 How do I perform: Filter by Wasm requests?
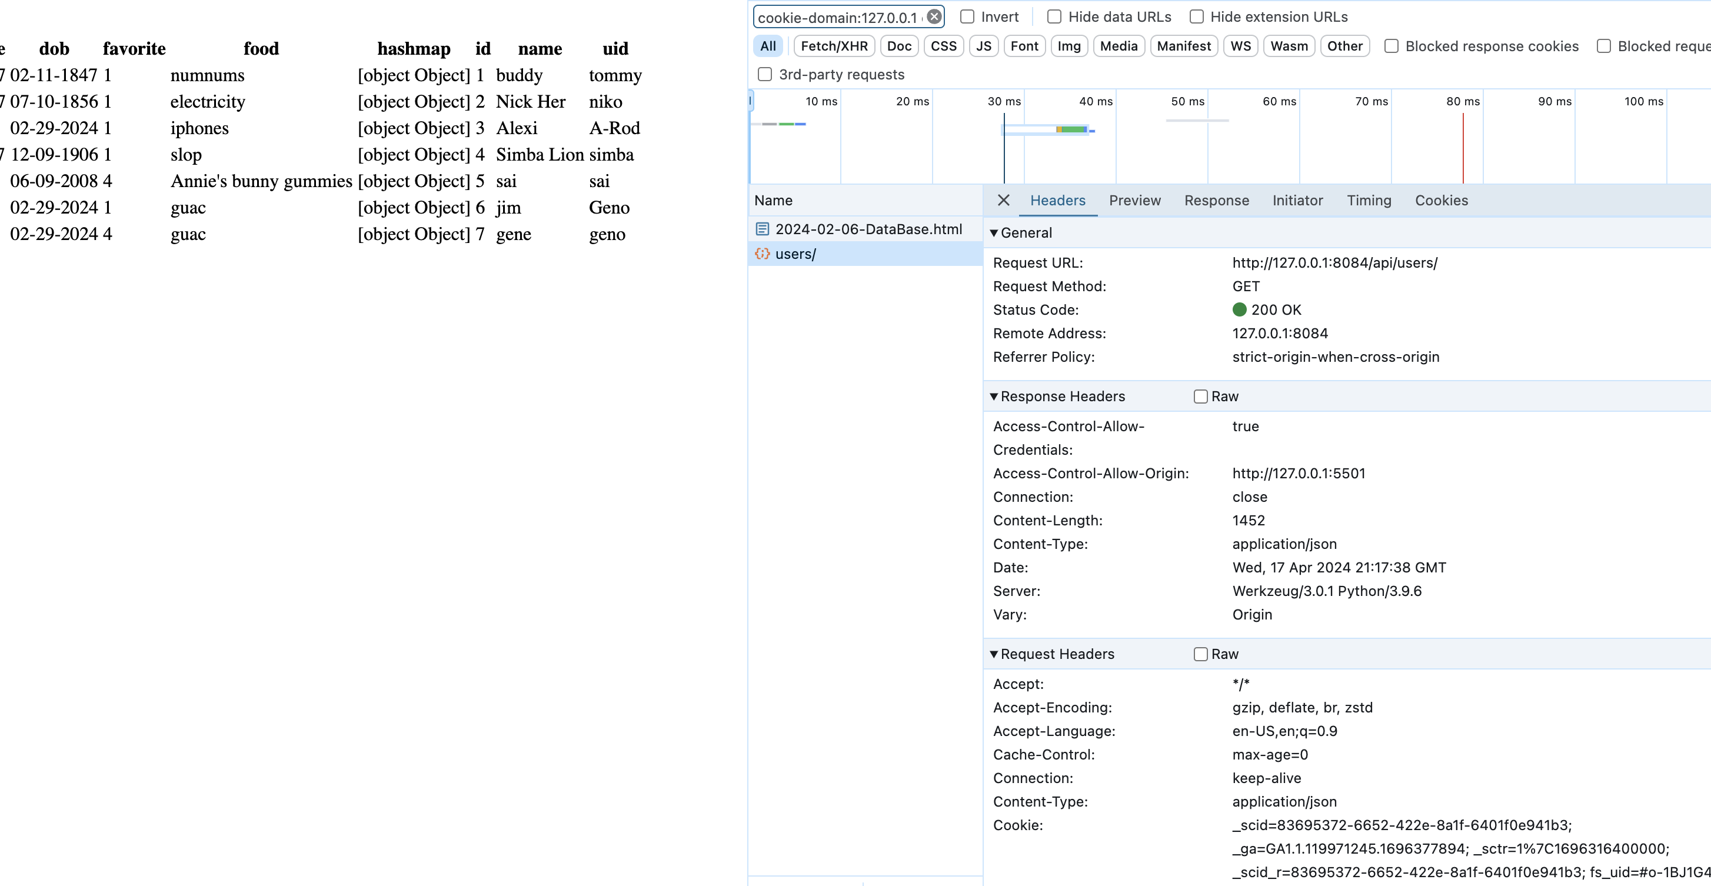coord(1288,46)
